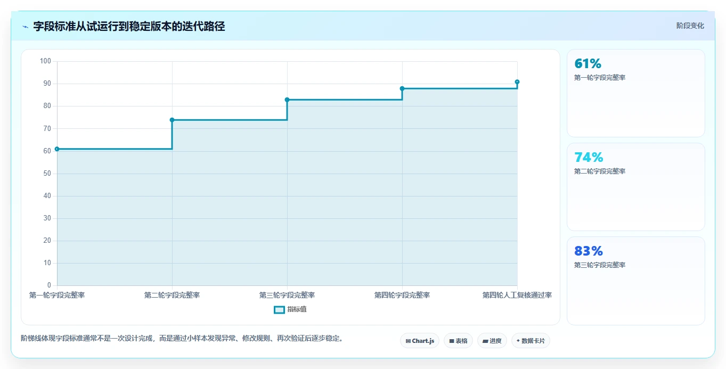Click the y-axis value 100
The width and height of the screenshot is (726, 369).
(x=46, y=61)
